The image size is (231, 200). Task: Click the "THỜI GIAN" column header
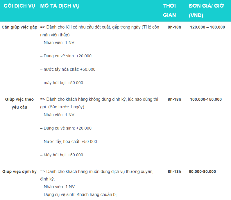[x=169, y=10]
